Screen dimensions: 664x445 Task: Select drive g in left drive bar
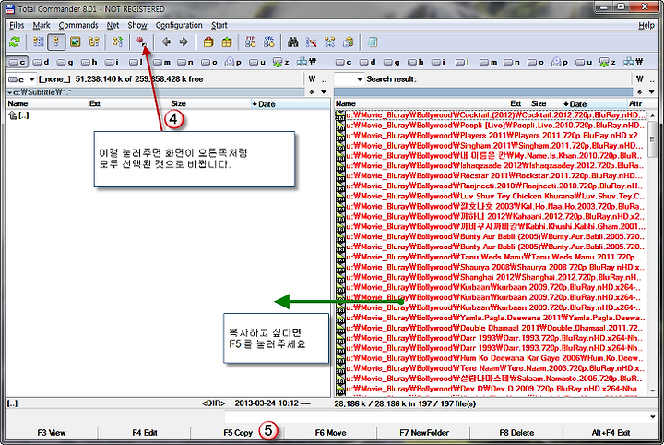[x=65, y=62]
